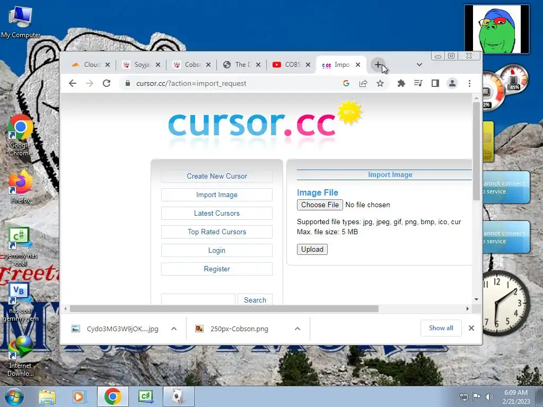This screenshot has width=543, height=407.
Task: Select gemmy nas coal desktop shortcut
Action: click(x=21, y=247)
